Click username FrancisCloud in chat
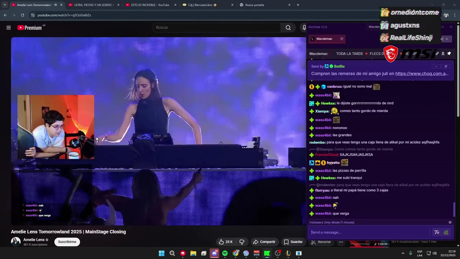 [327, 155]
